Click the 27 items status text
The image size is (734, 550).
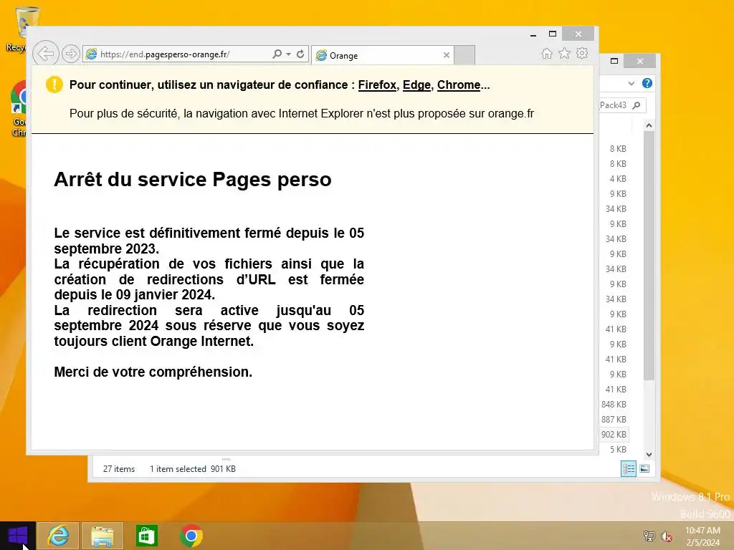tap(119, 468)
